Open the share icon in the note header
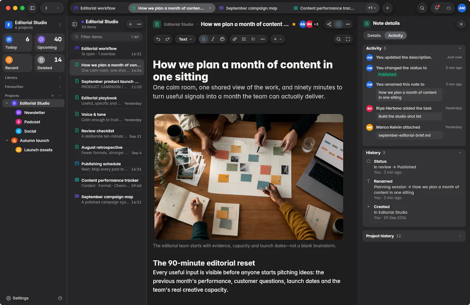 329,24
